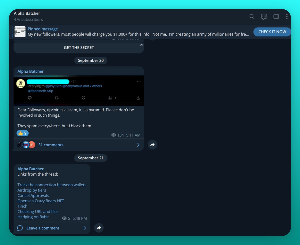Open the tweet's three-dot options
This screenshot has width=300, height=245.
coord(139,81)
